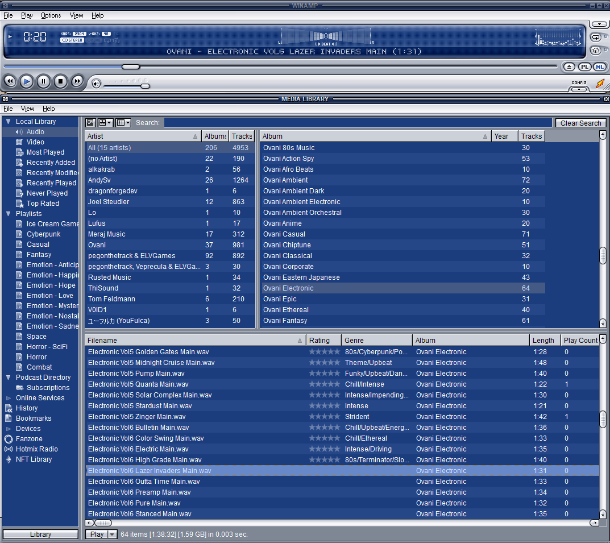The width and height of the screenshot is (610, 543).
Task: Open the CONFIG drawer arrow
Action: pos(579,89)
